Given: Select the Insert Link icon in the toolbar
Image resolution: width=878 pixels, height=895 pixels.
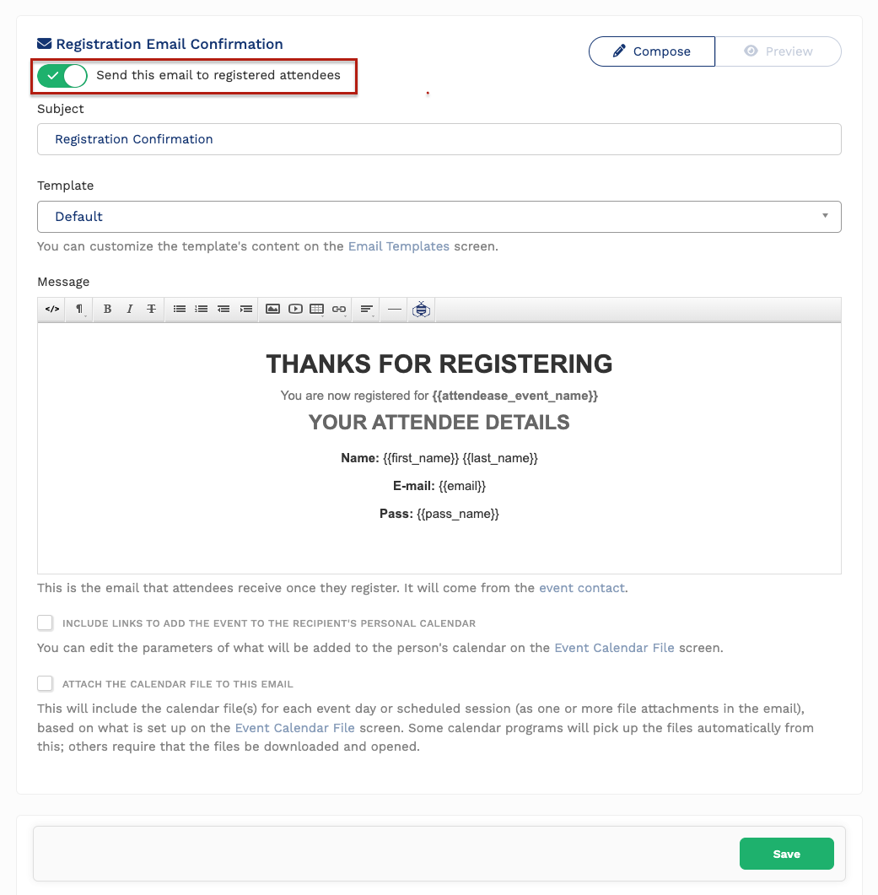Looking at the screenshot, I should 338,309.
